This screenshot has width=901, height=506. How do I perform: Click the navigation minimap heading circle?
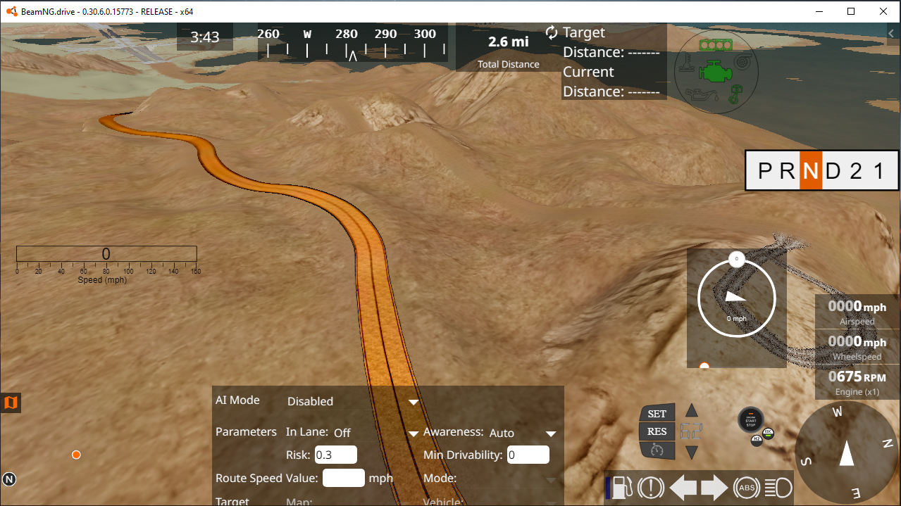[736, 299]
